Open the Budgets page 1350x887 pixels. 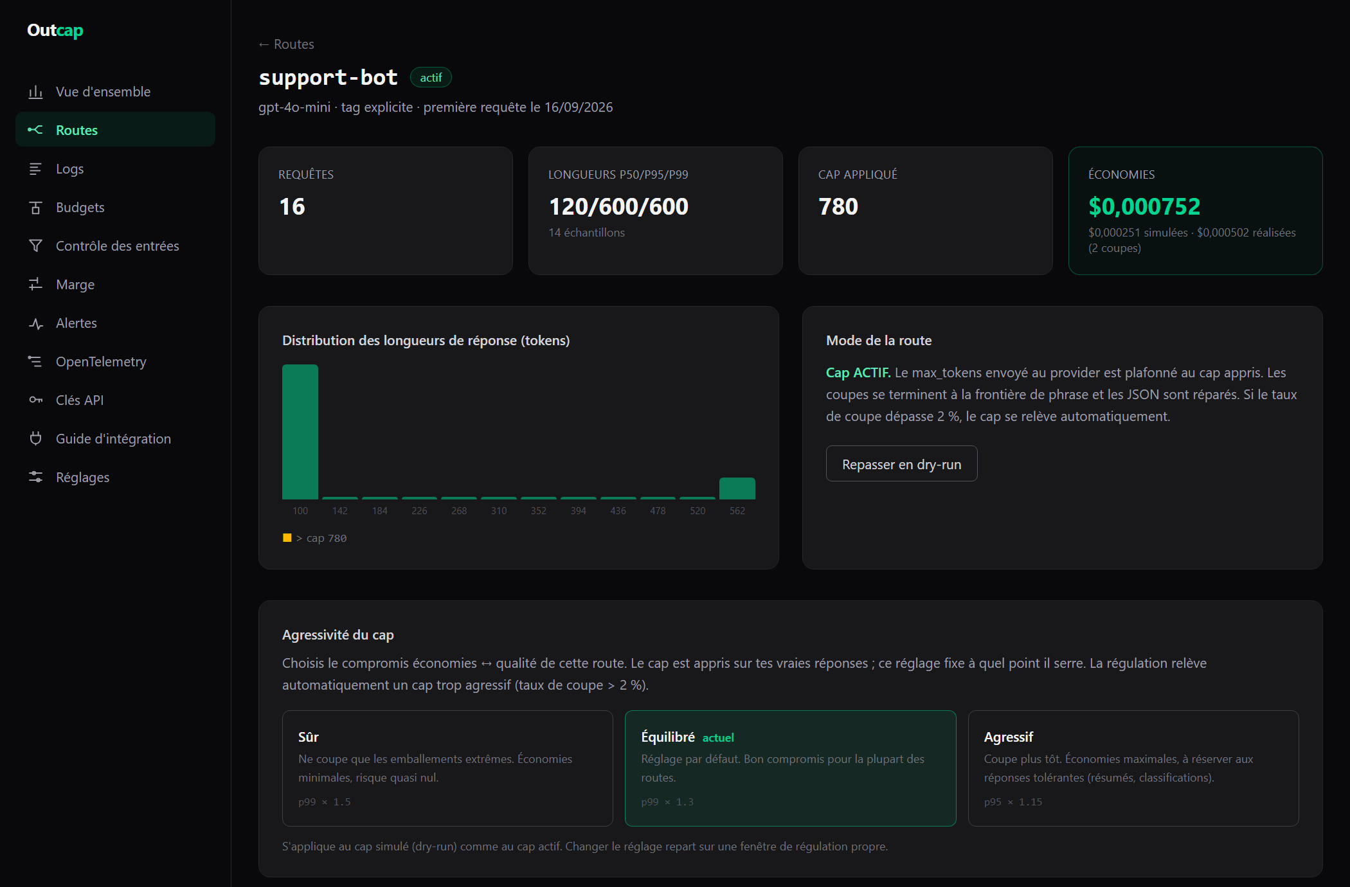[115, 207]
